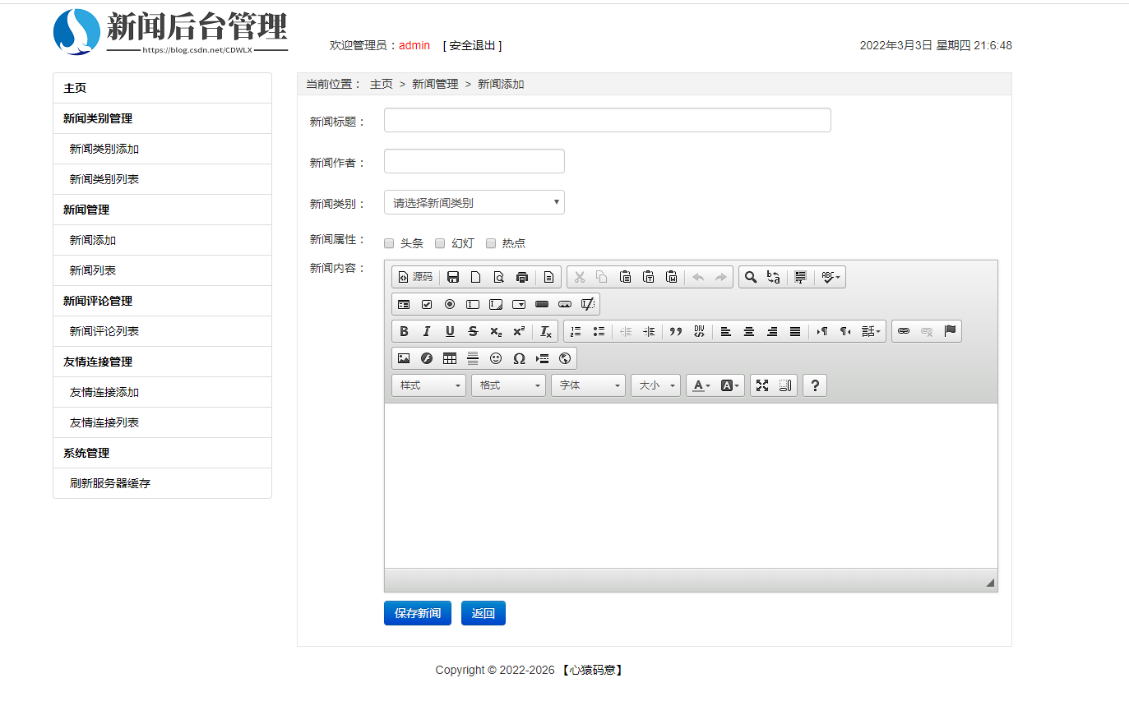Open the 字体 font dropdown
The width and height of the screenshot is (1129, 701).
point(588,385)
